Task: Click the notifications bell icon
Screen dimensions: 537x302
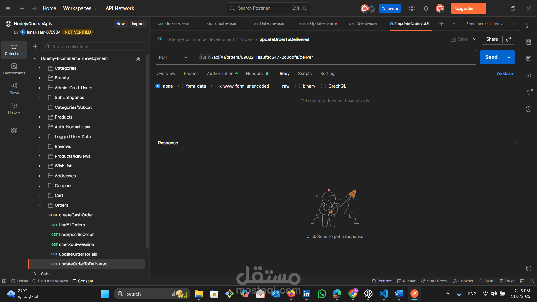Action: (426, 8)
